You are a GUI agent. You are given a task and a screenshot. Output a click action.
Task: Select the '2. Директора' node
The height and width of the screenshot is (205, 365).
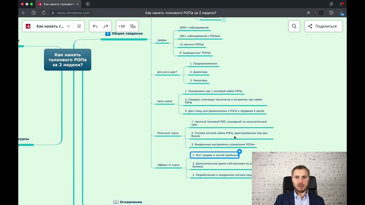[x=198, y=72]
